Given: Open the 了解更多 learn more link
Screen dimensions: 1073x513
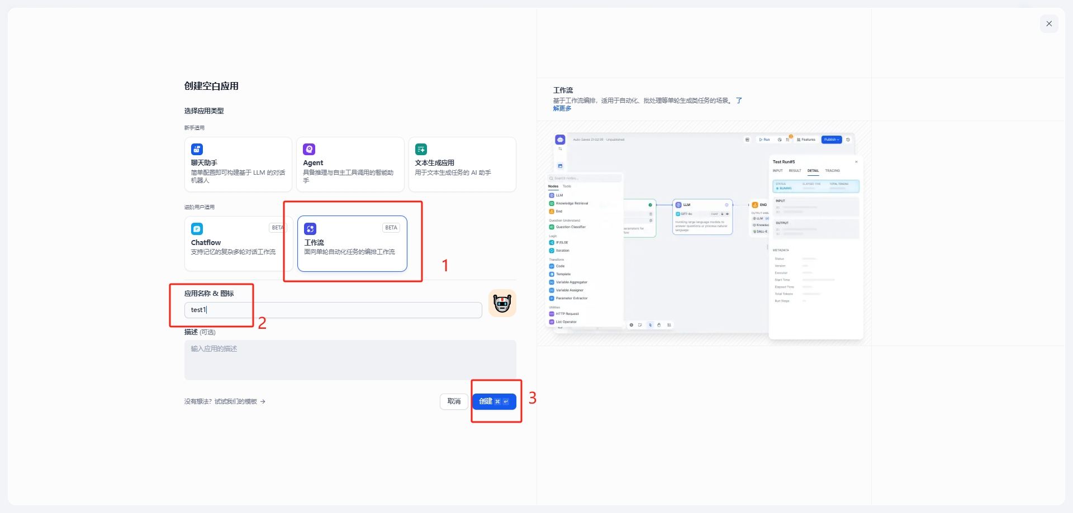Looking at the screenshot, I should 562,108.
